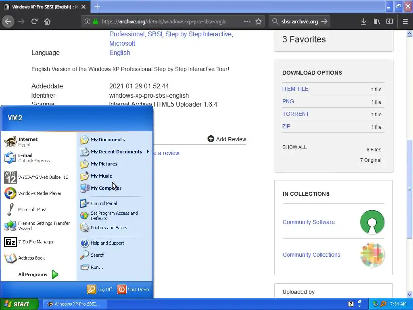Open Set Program Access and Defaults
The height and width of the screenshot is (310, 413).
click(115, 216)
